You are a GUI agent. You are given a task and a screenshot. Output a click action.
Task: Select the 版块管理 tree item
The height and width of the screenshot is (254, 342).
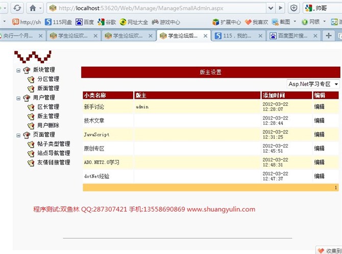pos(44,70)
